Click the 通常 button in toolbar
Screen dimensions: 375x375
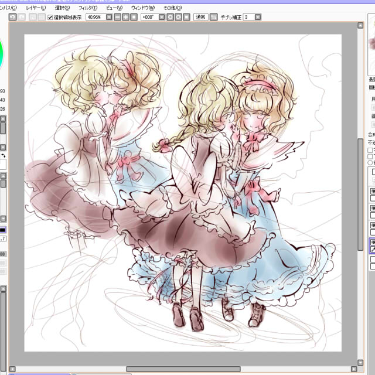[200, 17]
